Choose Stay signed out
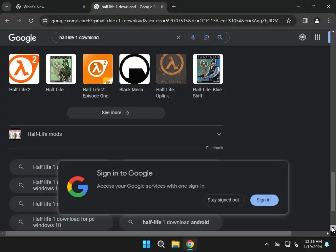This screenshot has width=336, height=252. click(x=223, y=200)
